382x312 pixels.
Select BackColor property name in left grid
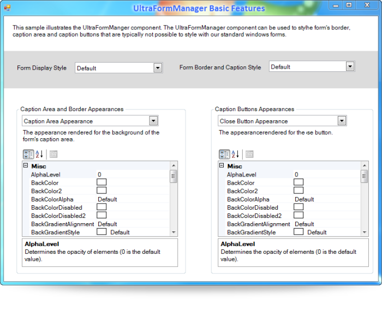click(45, 183)
